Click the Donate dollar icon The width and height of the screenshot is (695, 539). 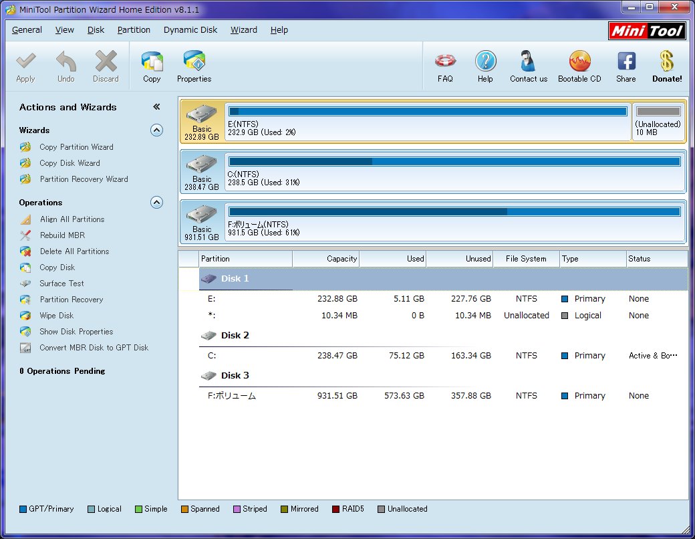click(667, 66)
